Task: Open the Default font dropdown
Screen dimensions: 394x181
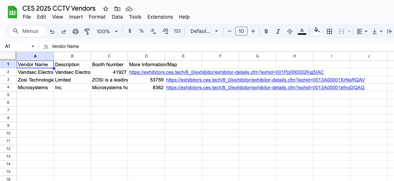Action: coord(204,31)
